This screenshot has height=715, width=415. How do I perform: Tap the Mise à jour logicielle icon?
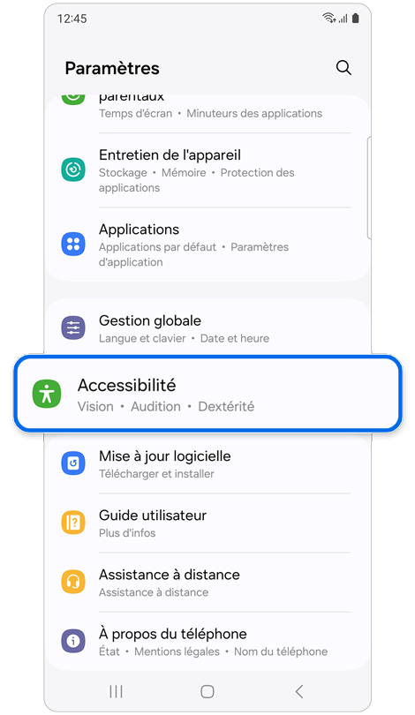pos(73,463)
